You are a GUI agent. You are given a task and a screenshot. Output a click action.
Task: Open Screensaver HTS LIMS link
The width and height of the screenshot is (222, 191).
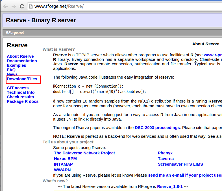[180, 164]
